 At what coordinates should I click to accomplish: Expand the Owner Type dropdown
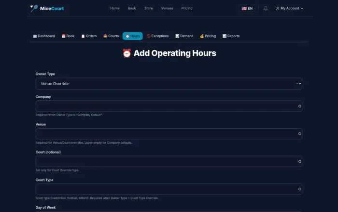tap(169, 84)
